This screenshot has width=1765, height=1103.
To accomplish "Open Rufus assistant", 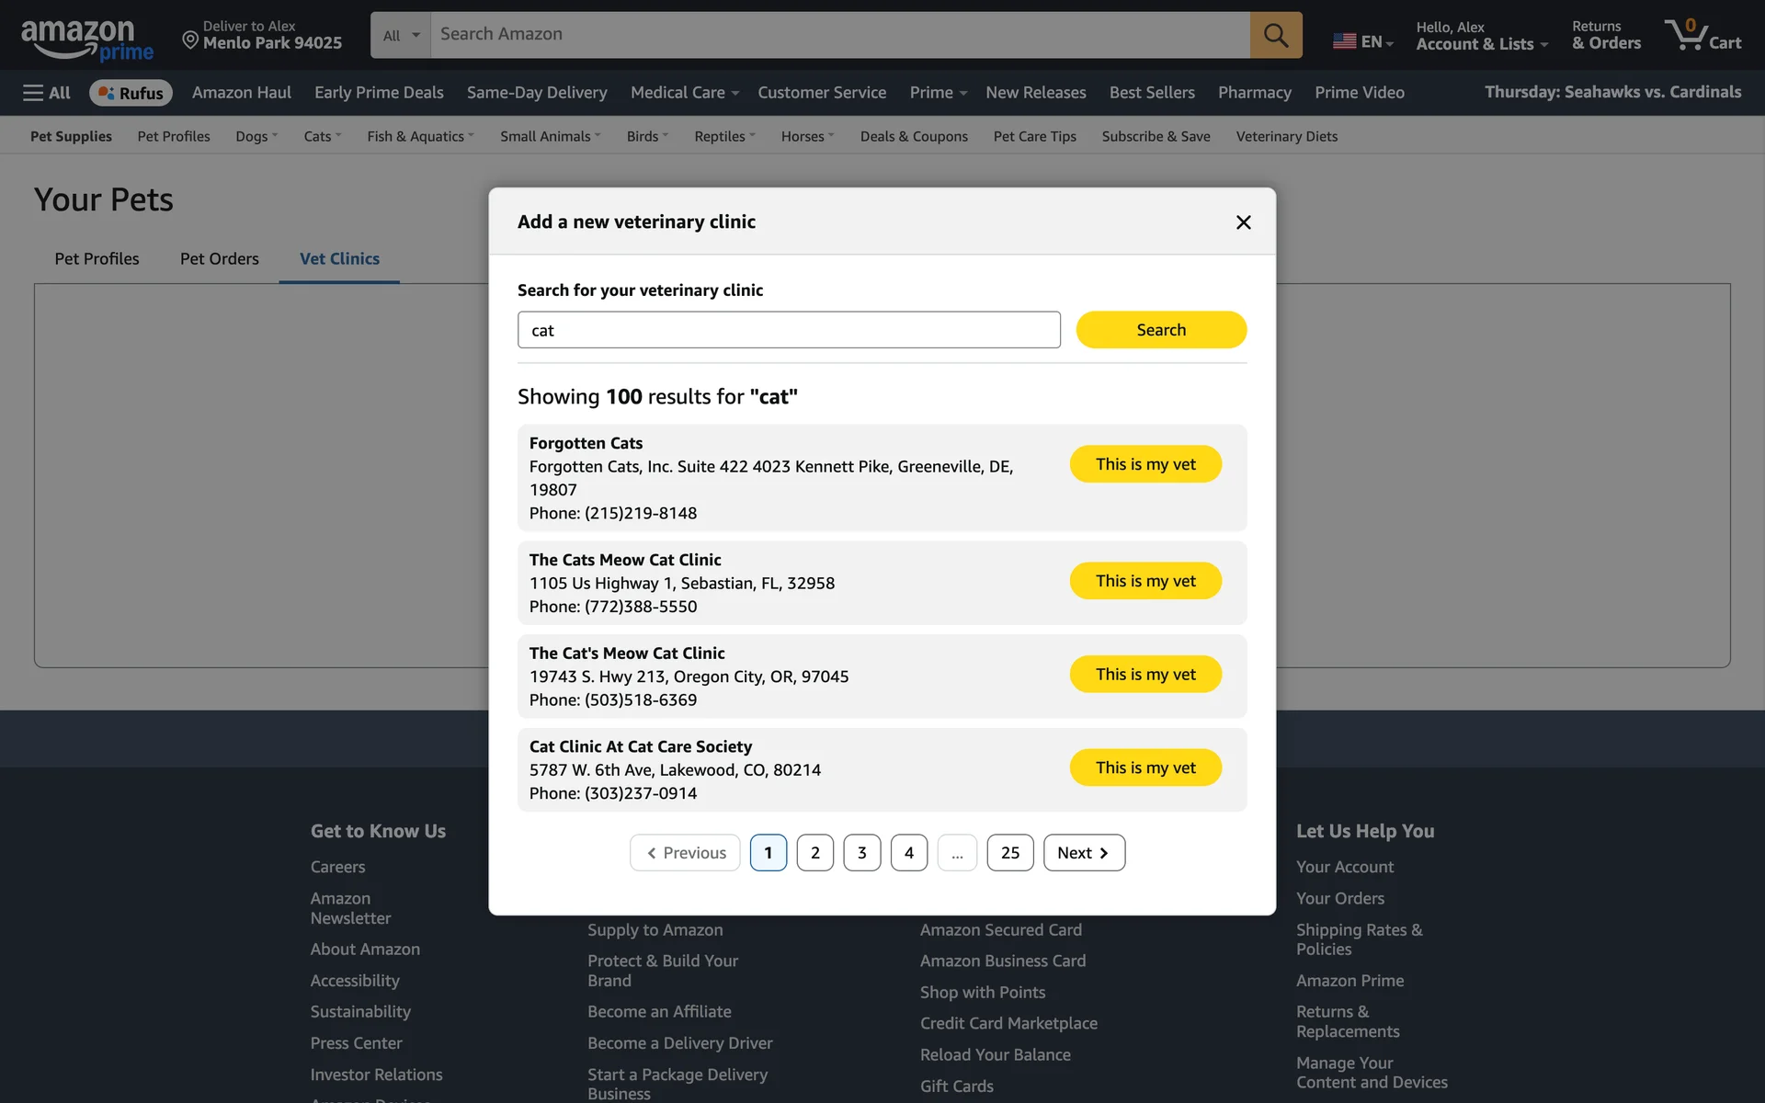I will coord(131,93).
